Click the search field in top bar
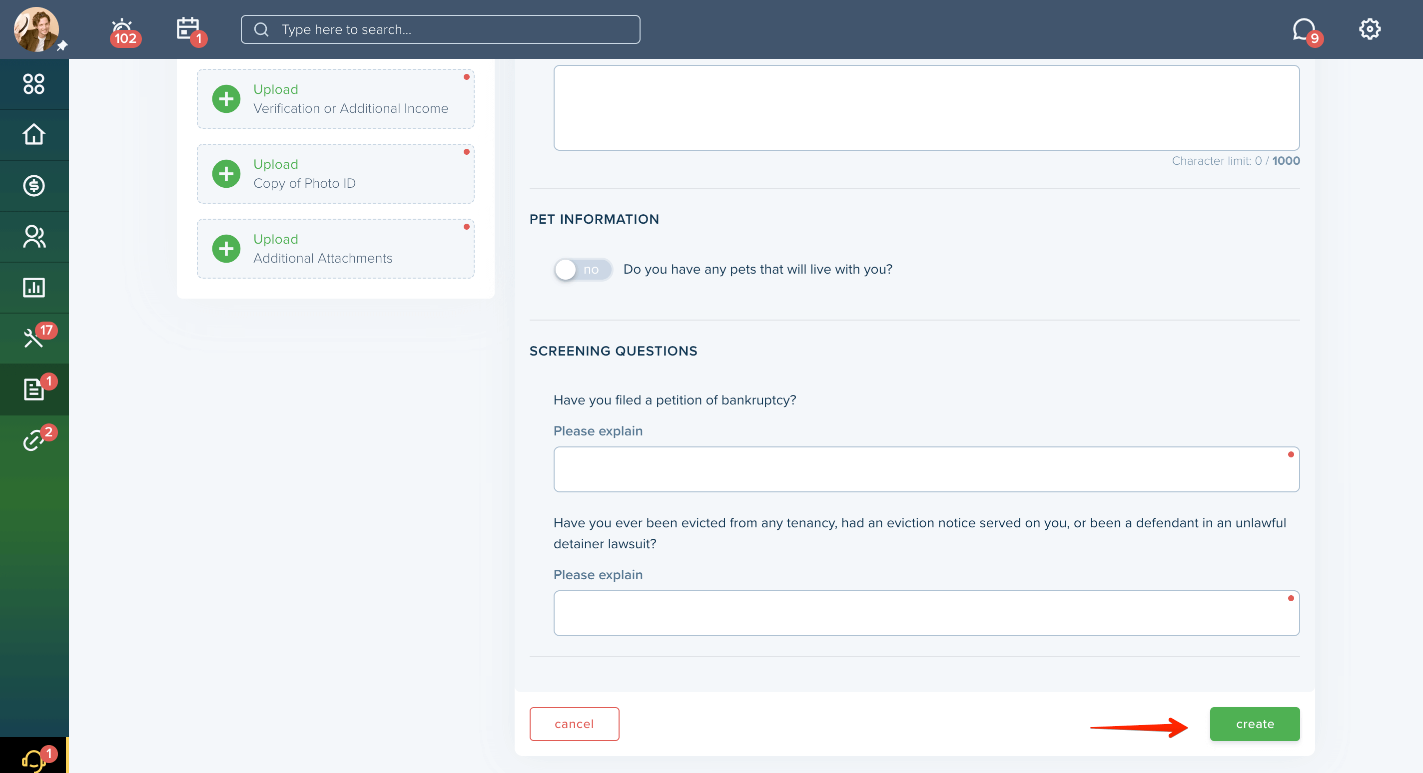Image resolution: width=1423 pixels, height=773 pixels. coord(440,29)
